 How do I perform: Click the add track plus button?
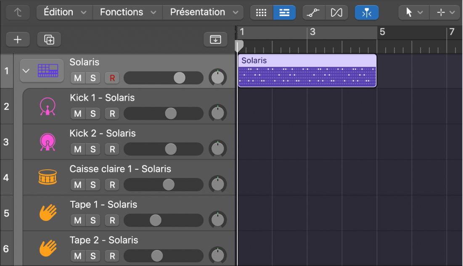click(18, 40)
